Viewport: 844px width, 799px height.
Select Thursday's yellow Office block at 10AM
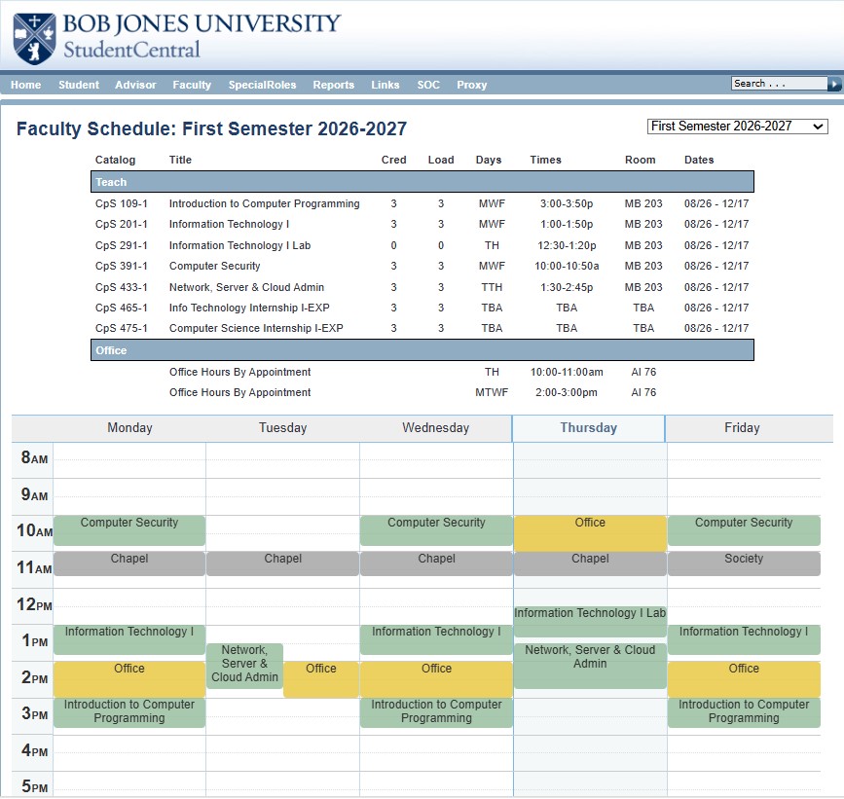pos(590,533)
